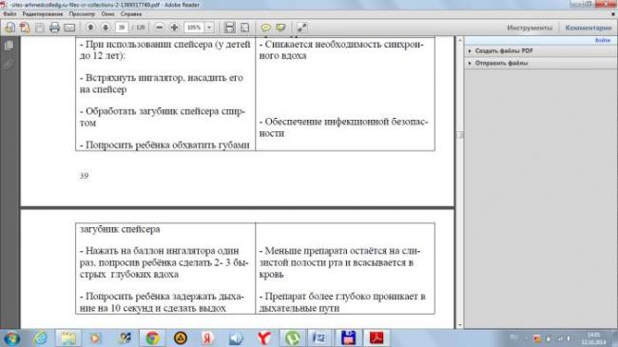This screenshot has width=618, height=347.
Task: Open Google Chrome from the taskbar
Action: pos(152,338)
